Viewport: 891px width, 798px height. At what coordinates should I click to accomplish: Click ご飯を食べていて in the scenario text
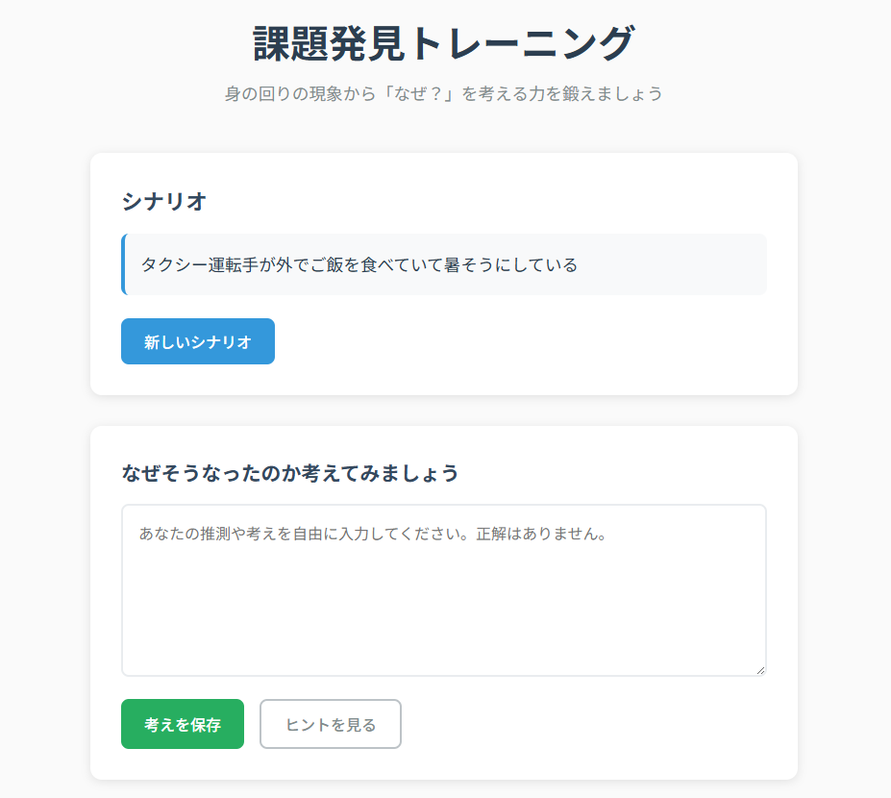tap(379, 264)
